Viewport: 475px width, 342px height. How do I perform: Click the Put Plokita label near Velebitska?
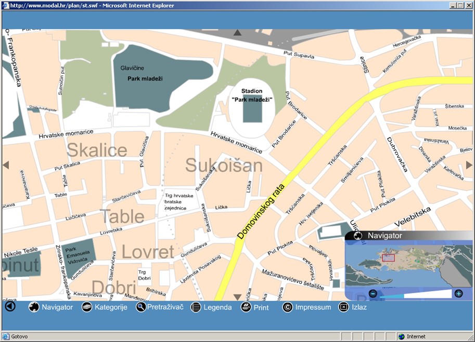[x=382, y=205]
